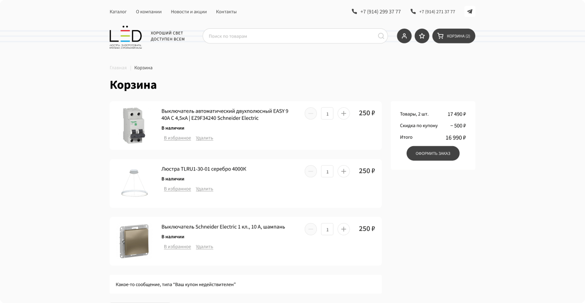Click the search magnifier icon
This screenshot has height=303, width=585.
click(381, 36)
